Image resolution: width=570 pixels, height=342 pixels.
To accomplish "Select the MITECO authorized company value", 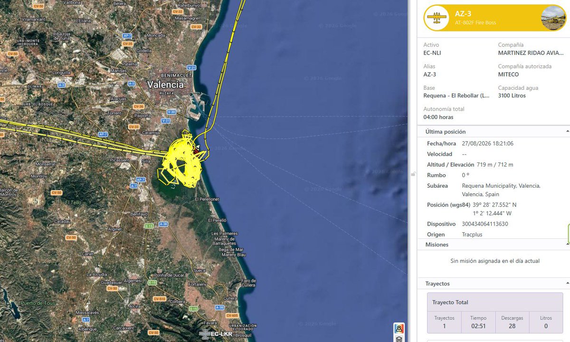I will coord(508,75).
